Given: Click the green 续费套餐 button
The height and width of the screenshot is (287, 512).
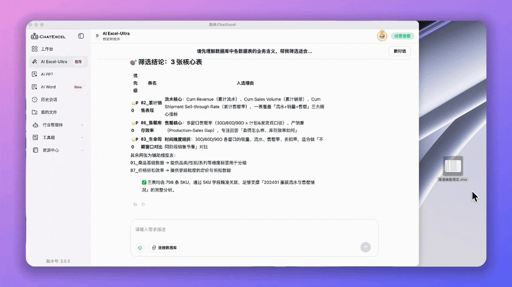Looking at the screenshot, I should pos(402,36).
